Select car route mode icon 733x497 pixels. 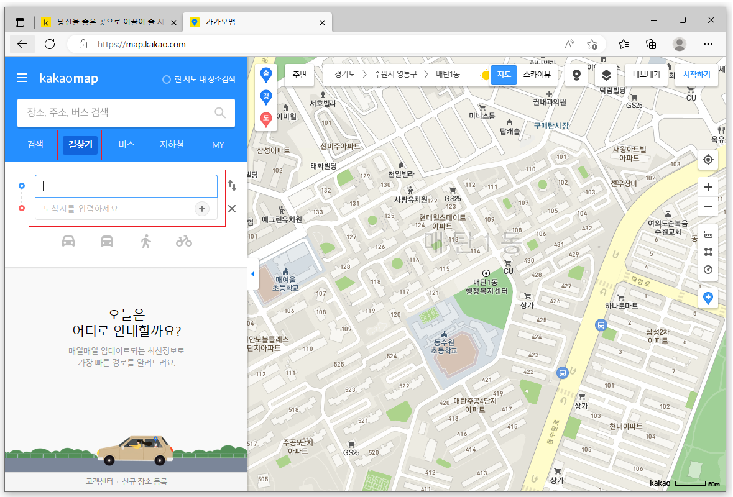[68, 241]
